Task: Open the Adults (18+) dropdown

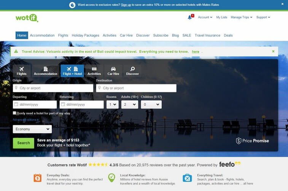Action: pos(130,105)
